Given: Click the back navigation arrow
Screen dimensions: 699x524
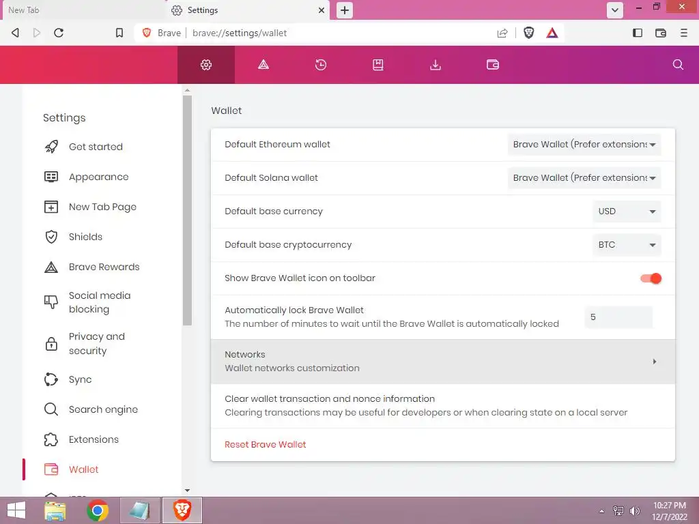Looking at the screenshot, I should [15, 33].
